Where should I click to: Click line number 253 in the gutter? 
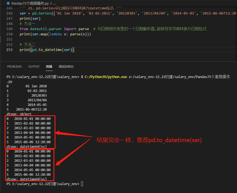pyautogui.click(x=10, y=50)
